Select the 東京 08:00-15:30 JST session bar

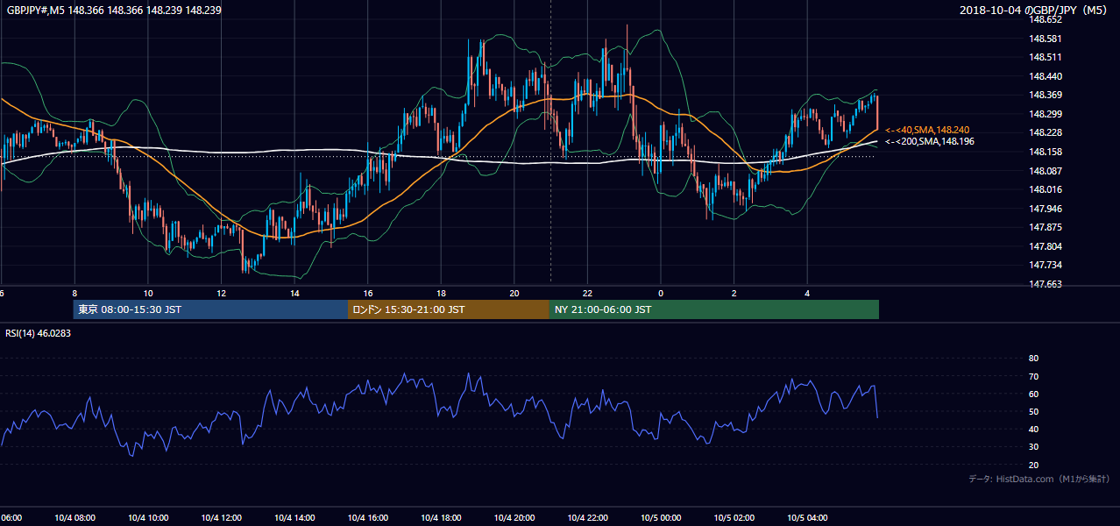point(210,309)
